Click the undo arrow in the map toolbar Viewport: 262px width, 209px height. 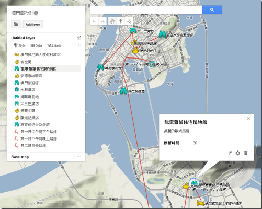(x=94, y=21)
